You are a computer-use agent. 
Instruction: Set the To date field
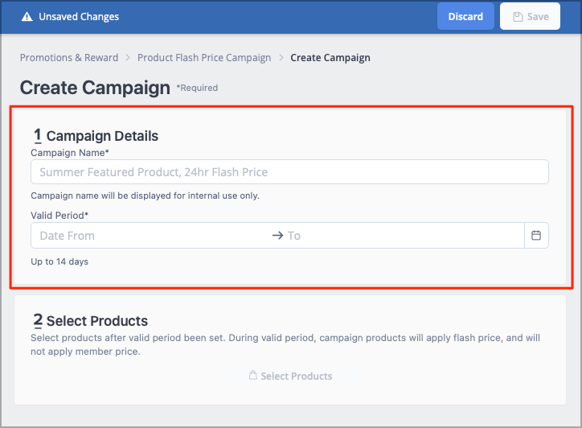404,236
